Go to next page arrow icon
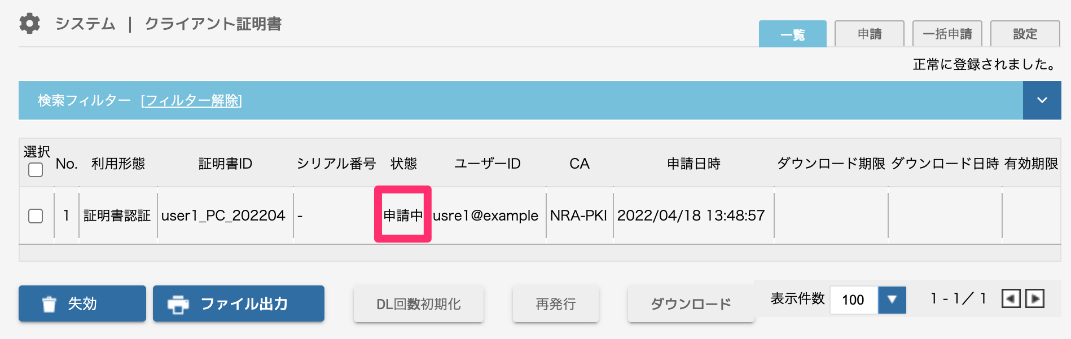The width and height of the screenshot is (1071, 339). click(1035, 298)
